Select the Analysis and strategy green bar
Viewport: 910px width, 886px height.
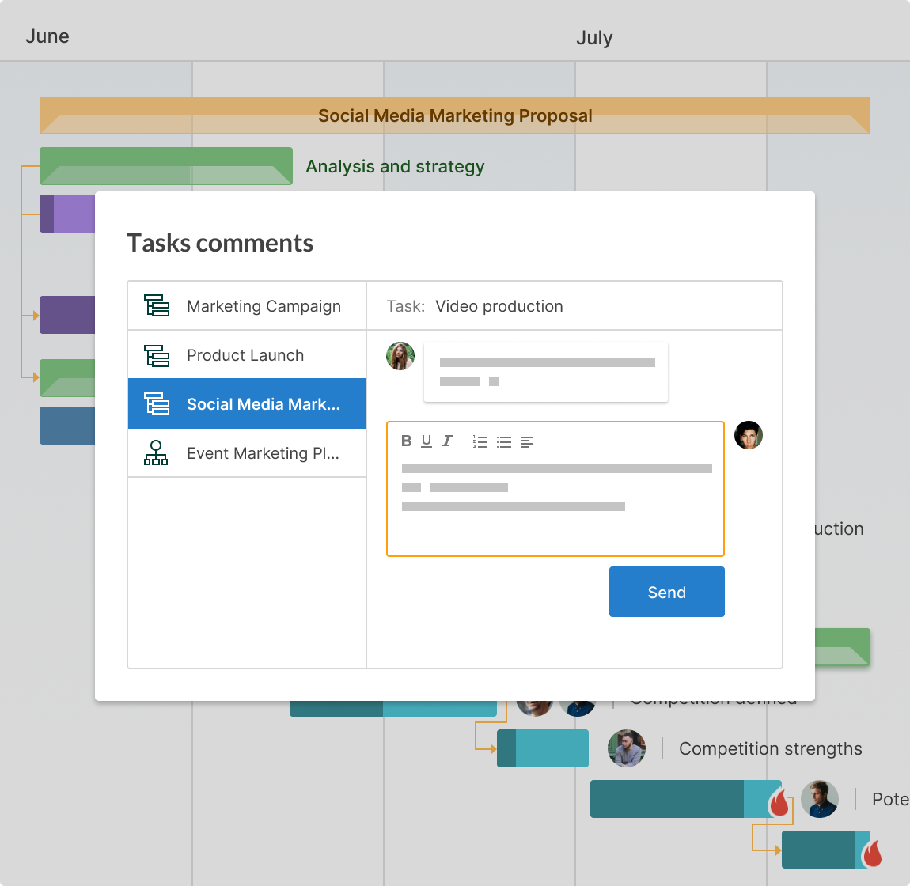coord(166,166)
